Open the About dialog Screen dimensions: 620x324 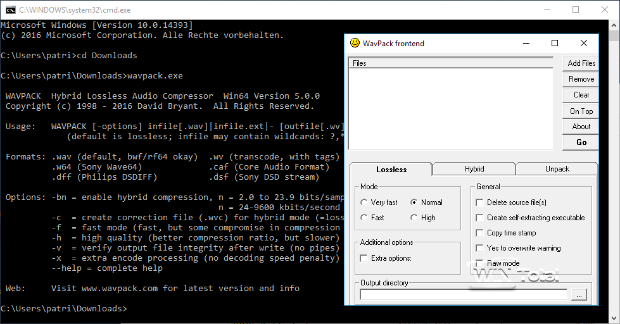click(x=581, y=127)
